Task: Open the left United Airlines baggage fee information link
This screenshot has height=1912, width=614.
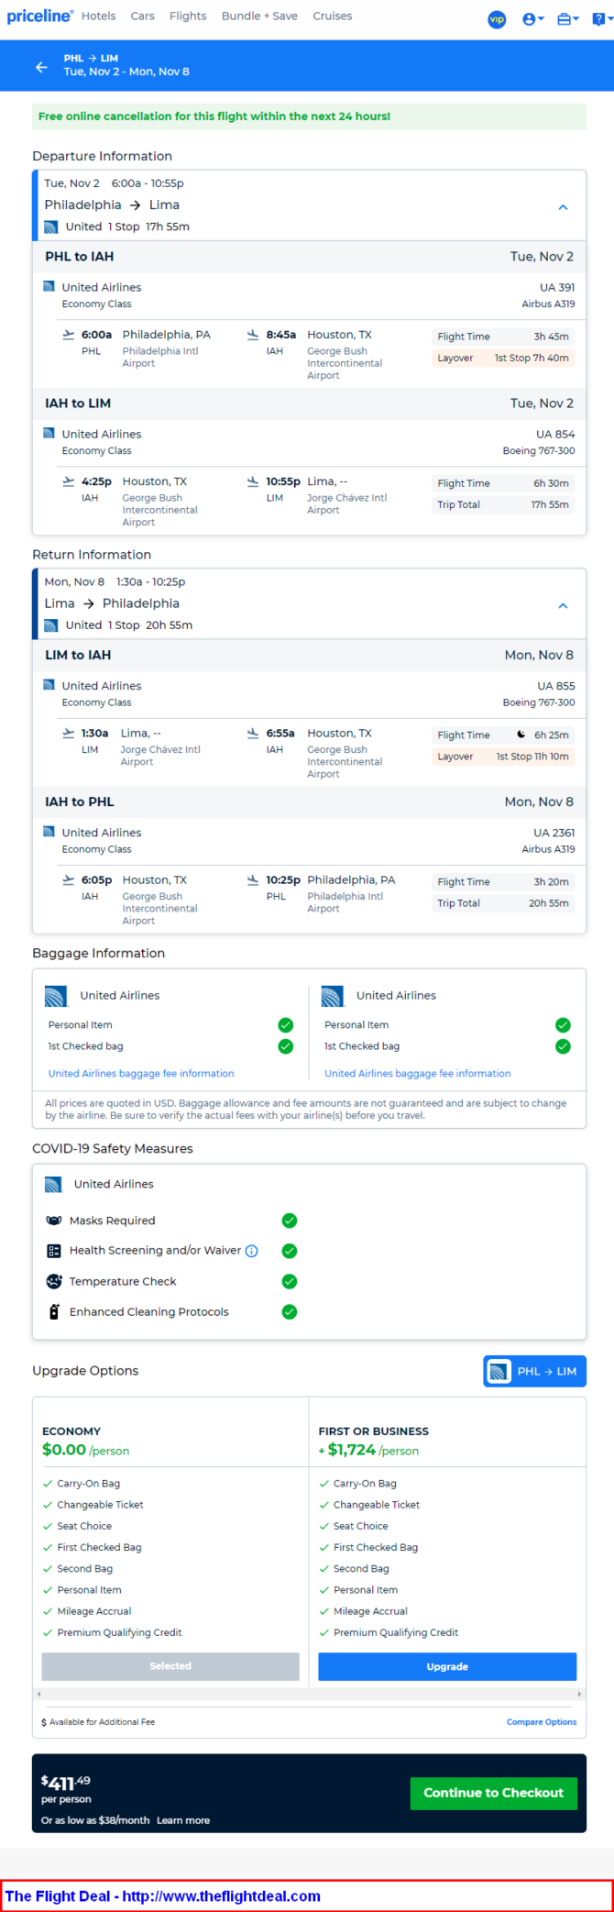Action: pos(141,1074)
